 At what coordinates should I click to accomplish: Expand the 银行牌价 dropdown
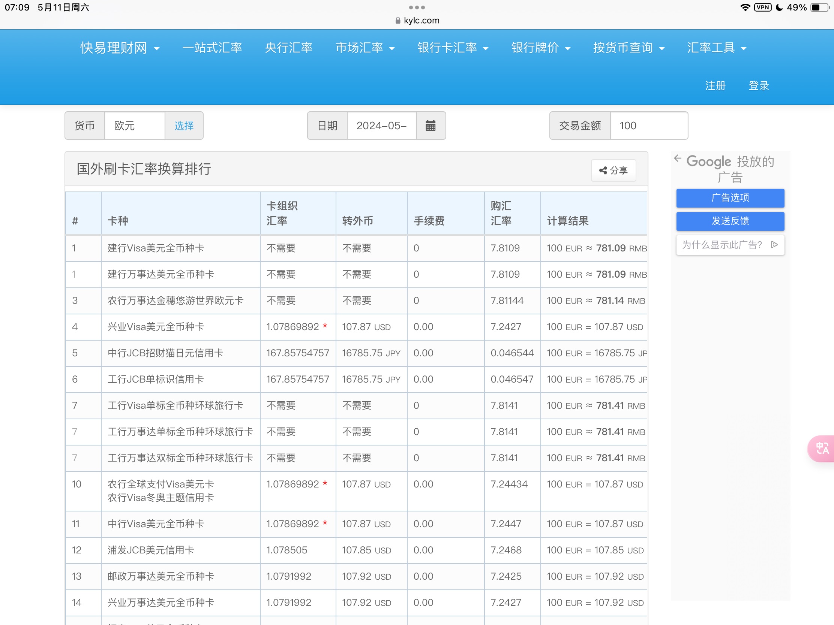click(x=541, y=48)
